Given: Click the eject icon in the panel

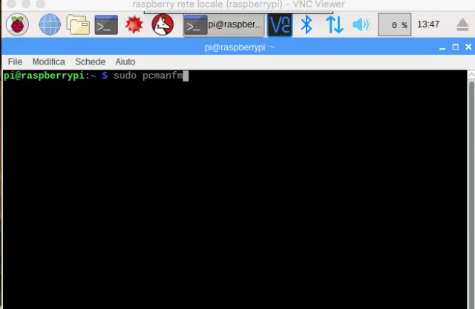Looking at the screenshot, I should click(x=462, y=24).
